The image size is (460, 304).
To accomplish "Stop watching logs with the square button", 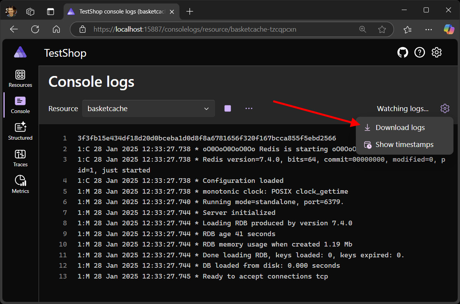I will tap(227, 108).
